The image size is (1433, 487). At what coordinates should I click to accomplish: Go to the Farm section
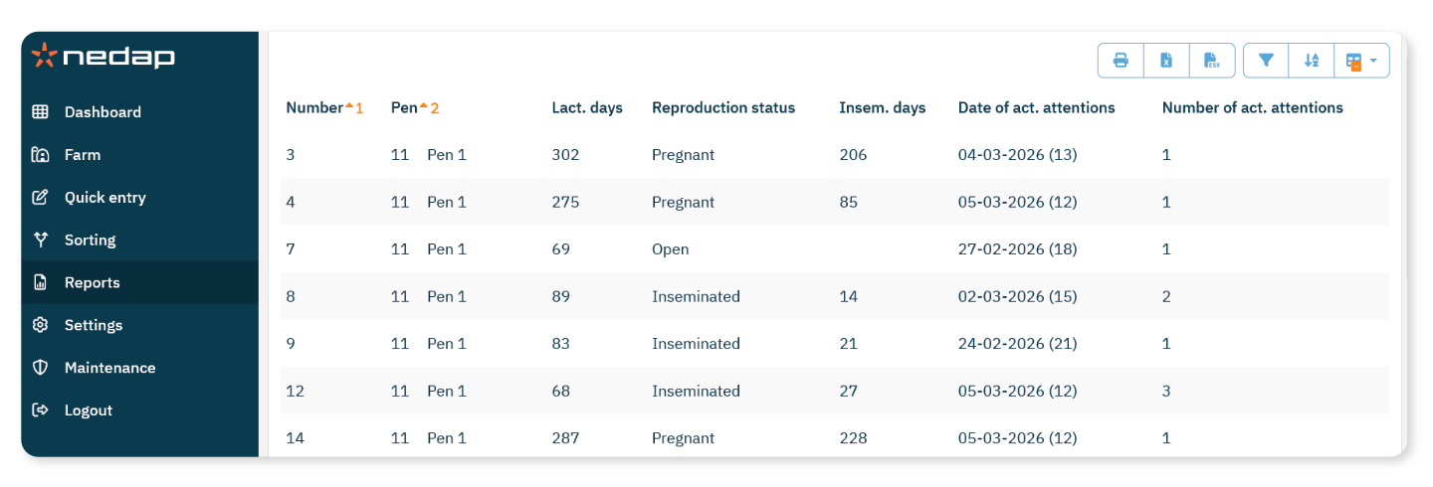point(83,155)
